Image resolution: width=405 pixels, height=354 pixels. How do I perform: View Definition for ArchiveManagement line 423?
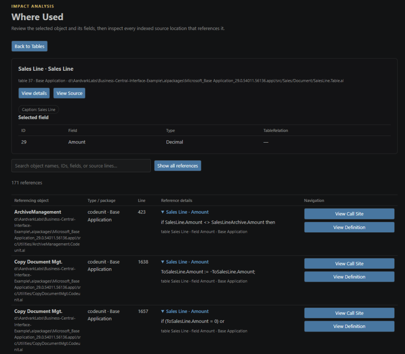point(349,227)
